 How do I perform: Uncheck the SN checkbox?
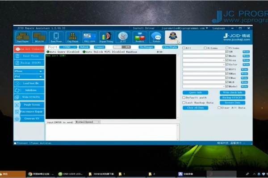pos(227,52)
